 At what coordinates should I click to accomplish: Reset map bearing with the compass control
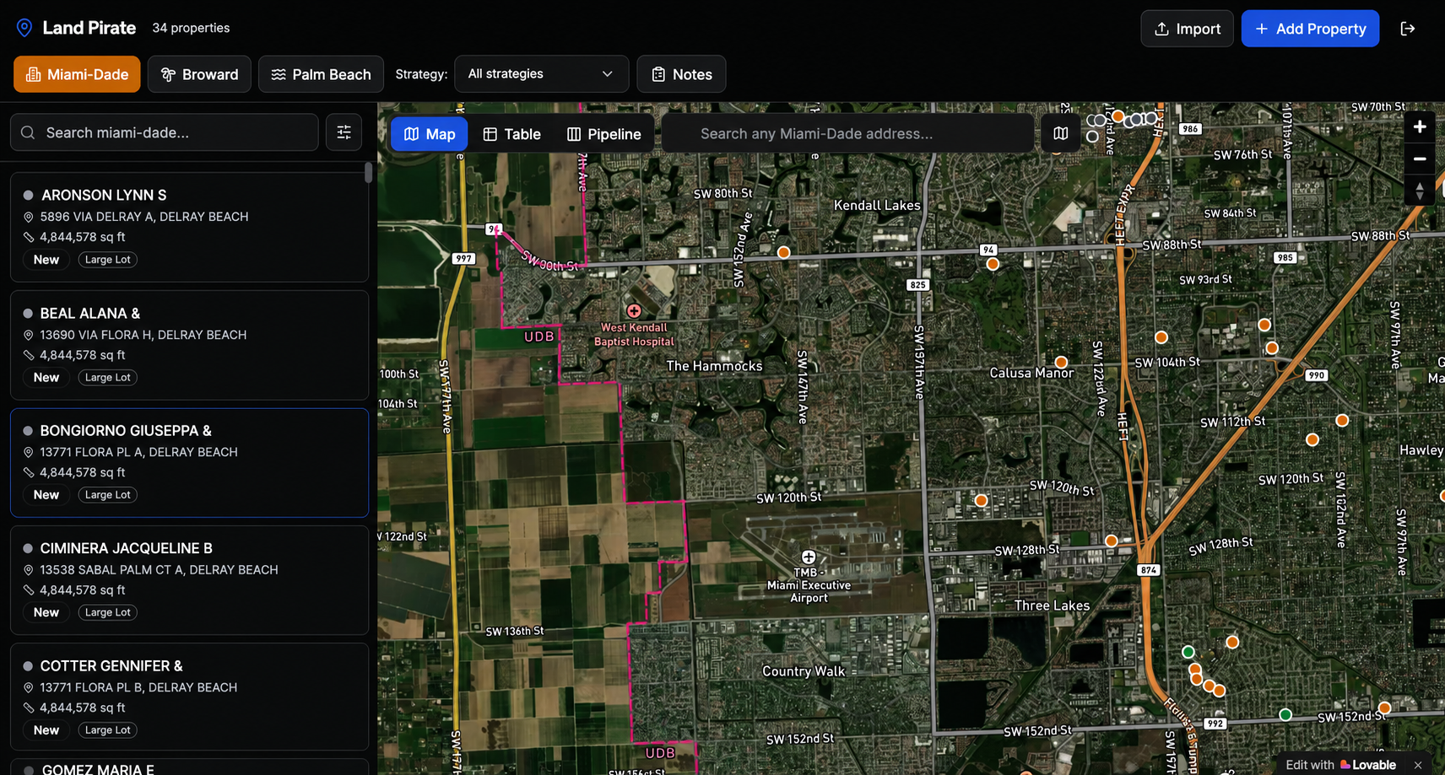coord(1420,191)
